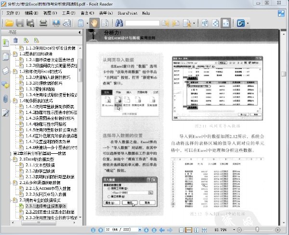
Task: Open a file with folder icon
Action: (9, 23)
